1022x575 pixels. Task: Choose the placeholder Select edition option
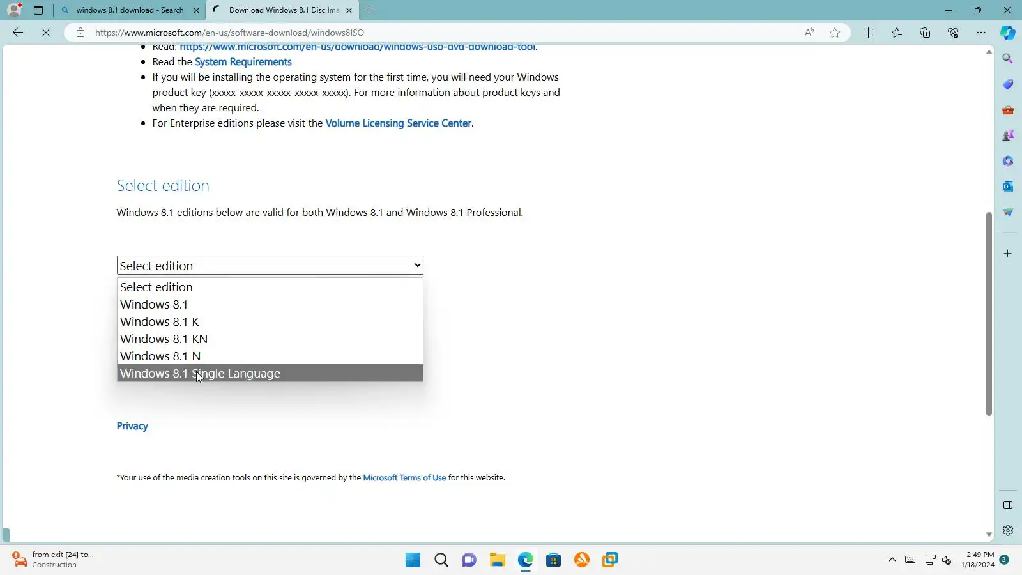pos(270,287)
